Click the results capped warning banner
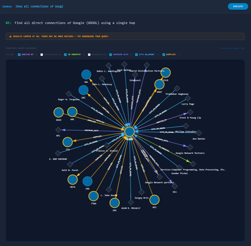The height and width of the screenshot is (246, 251). 125,37
